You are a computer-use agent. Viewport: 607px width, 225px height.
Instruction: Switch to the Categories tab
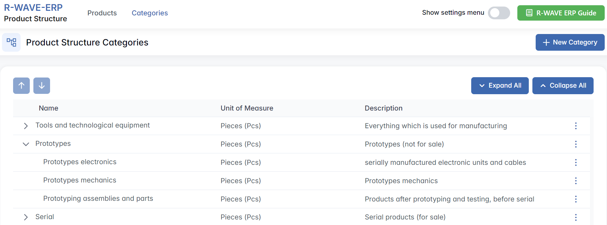[x=150, y=13]
